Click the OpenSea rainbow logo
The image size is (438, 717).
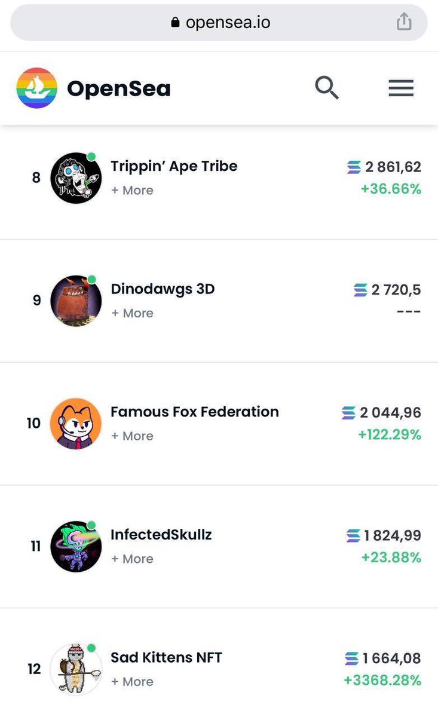[37, 88]
